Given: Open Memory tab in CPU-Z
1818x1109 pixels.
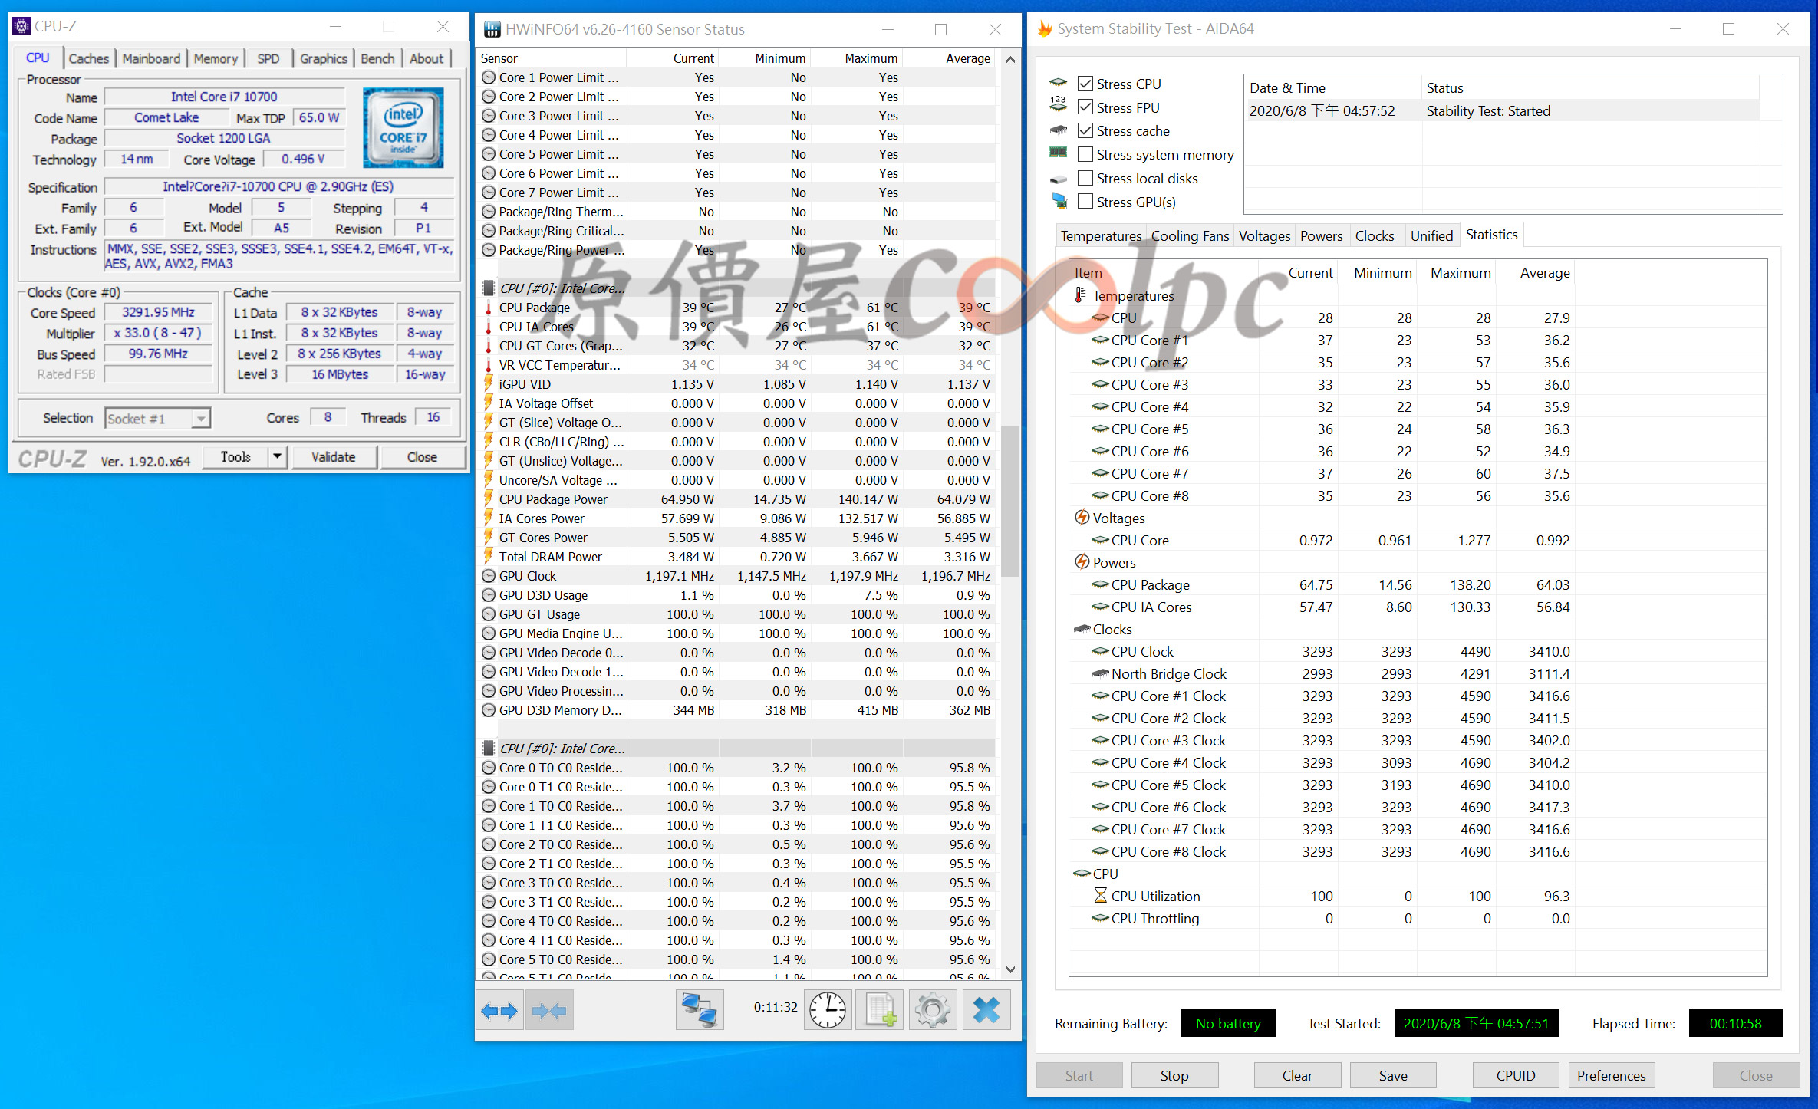Looking at the screenshot, I should [216, 58].
